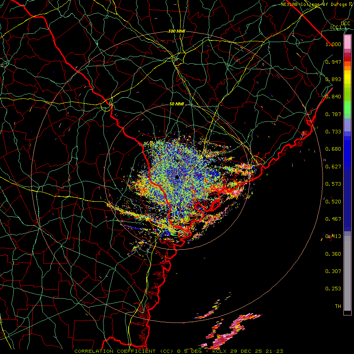The height and width of the screenshot is (354, 354).
Task: Click the 0.627 scale value
Action: pyautogui.click(x=333, y=167)
